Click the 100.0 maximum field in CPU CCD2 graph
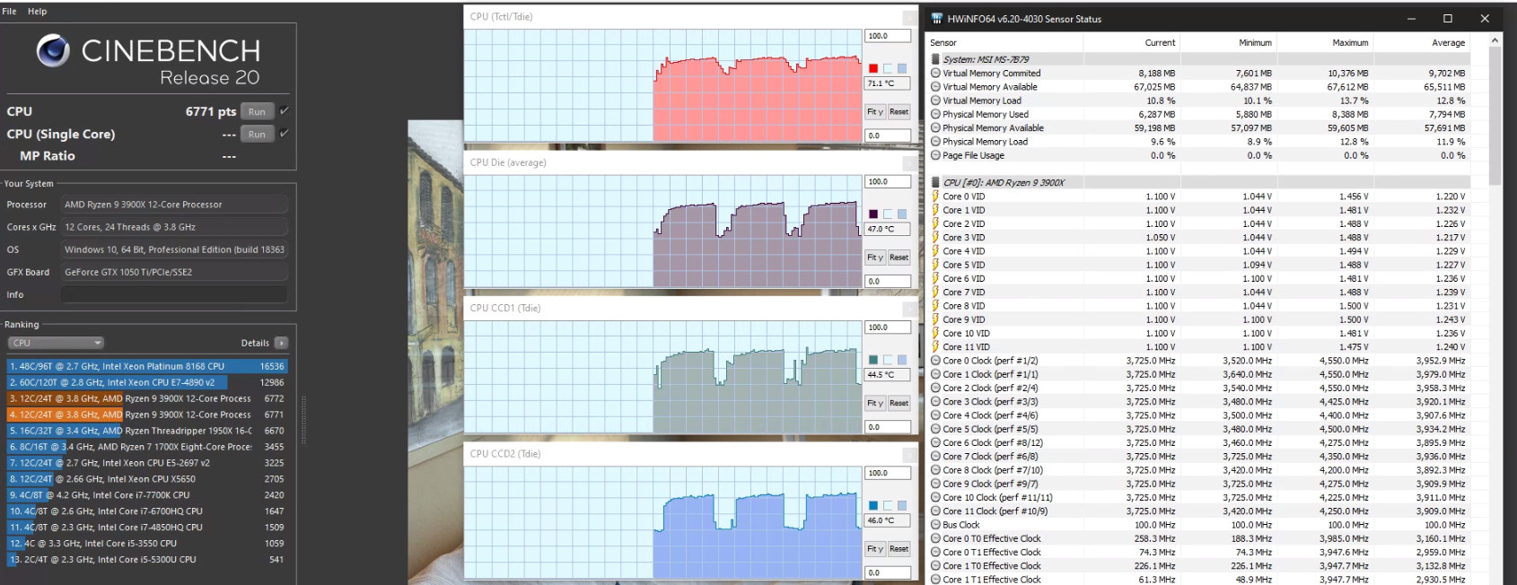The image size is (1517, 585). (888, 473)
